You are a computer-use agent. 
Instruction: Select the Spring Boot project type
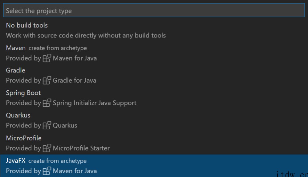[x=23, y=93]
